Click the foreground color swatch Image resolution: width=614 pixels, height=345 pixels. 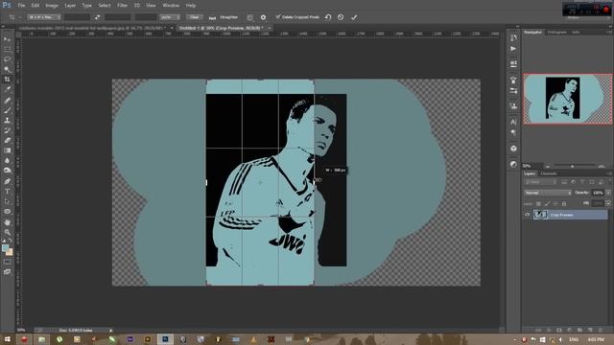click(x=5, y=248)
